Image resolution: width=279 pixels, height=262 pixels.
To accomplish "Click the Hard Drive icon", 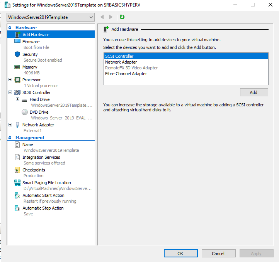I will tap(24, 101).
